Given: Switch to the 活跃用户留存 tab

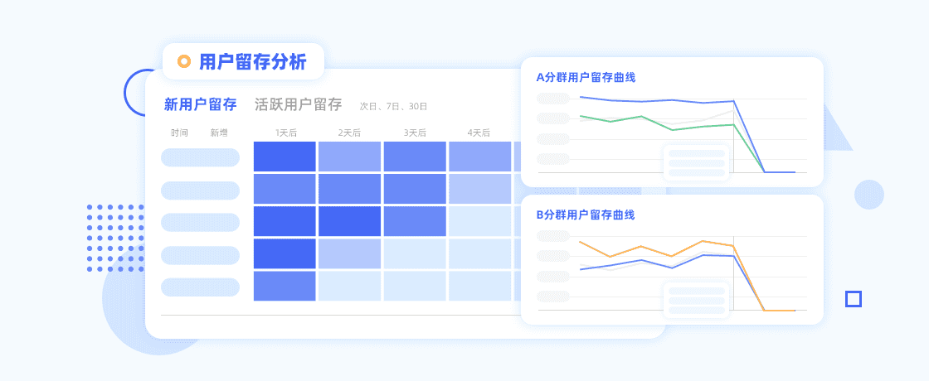Looking at the screenshot, I should pos(299,105).
